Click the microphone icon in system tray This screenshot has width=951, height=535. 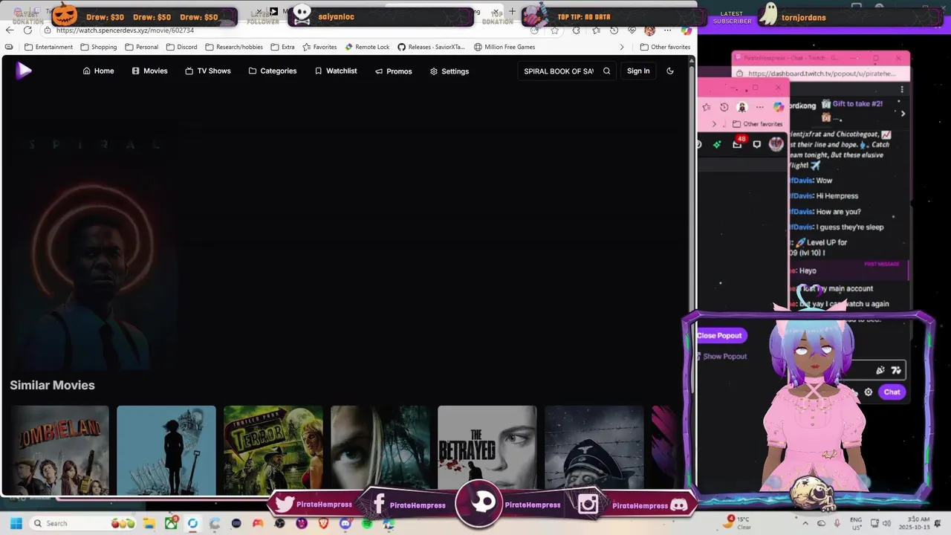click(837, 523)
